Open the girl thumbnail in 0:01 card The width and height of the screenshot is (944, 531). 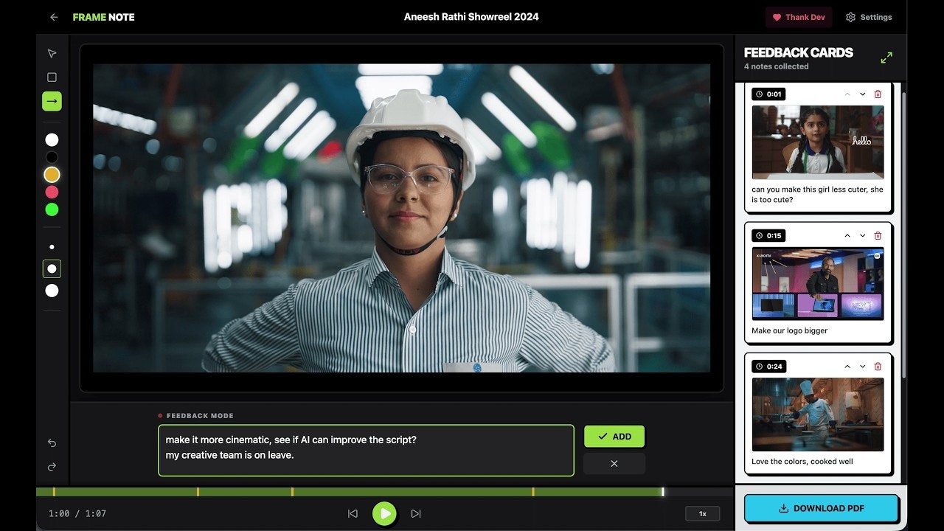[x=818, y=142]
